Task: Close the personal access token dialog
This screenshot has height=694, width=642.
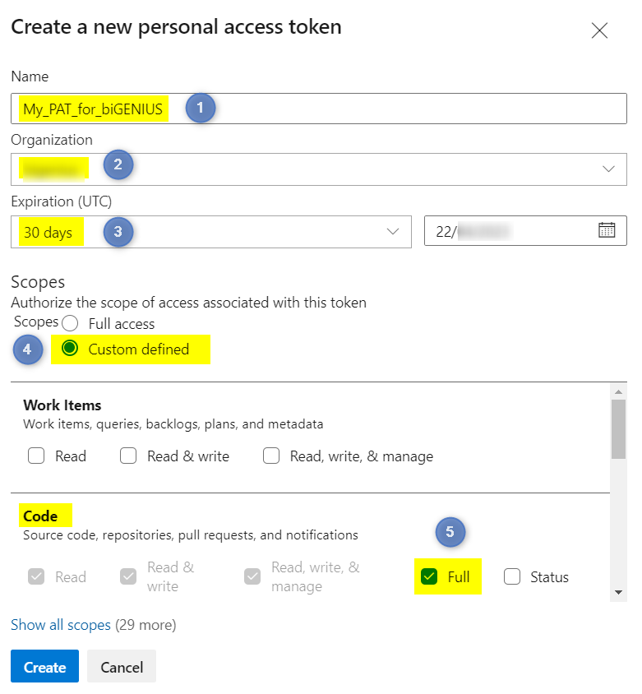Action: [599, 30]
